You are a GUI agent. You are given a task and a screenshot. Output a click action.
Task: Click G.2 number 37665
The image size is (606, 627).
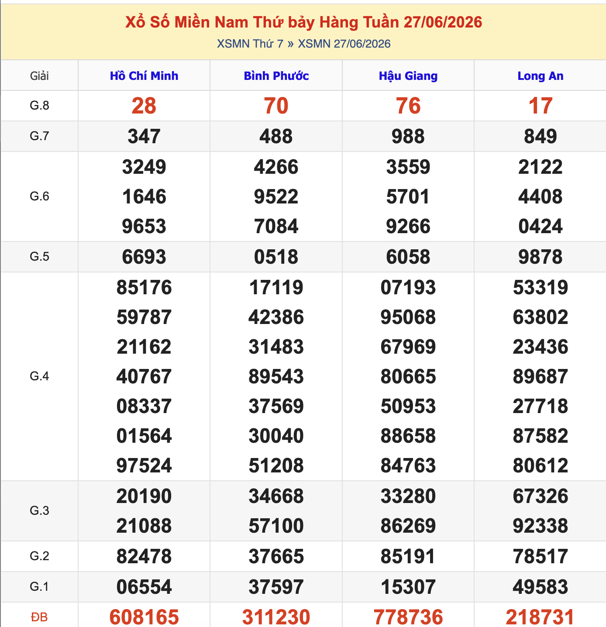click(x=276, y=556)
